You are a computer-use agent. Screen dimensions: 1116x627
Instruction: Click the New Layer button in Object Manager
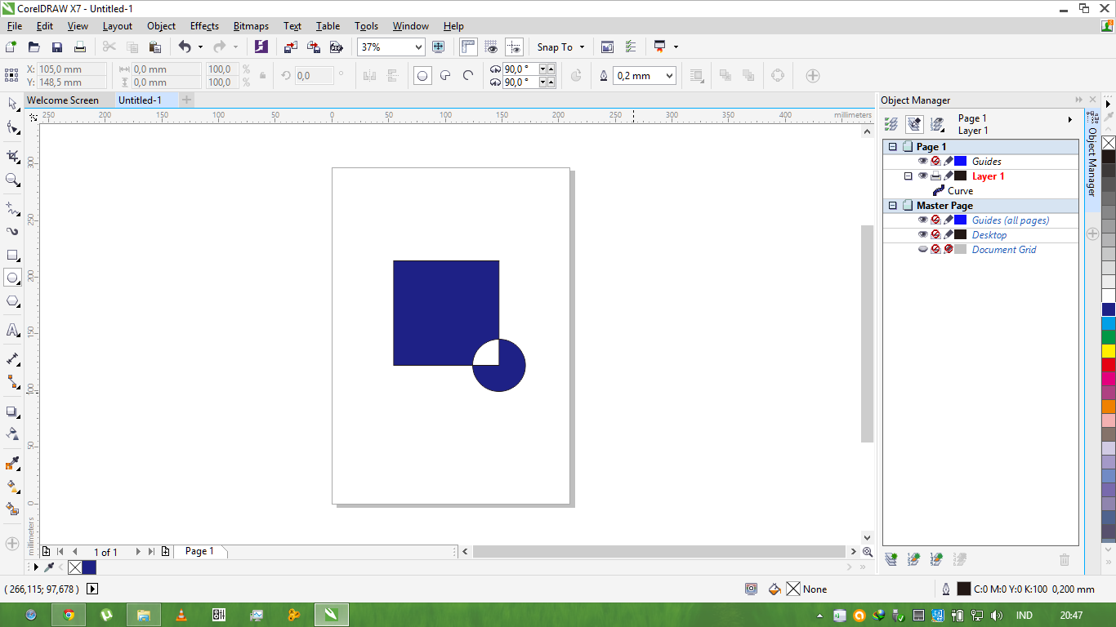click(890, 559)
